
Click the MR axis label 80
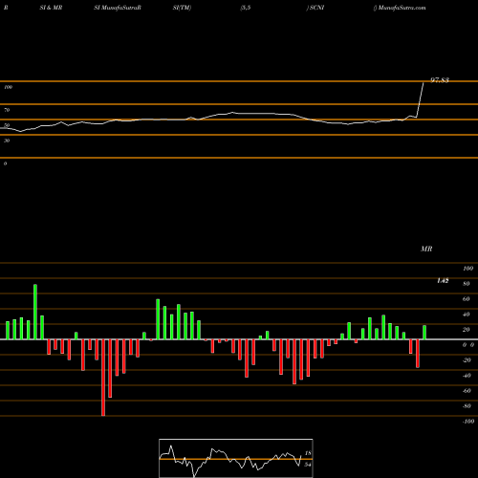pyautogui.click(x=467, y=284)
